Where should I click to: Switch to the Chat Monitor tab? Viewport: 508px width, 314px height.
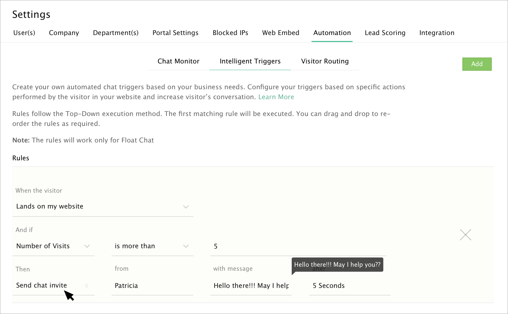click(x=178, y=61)
